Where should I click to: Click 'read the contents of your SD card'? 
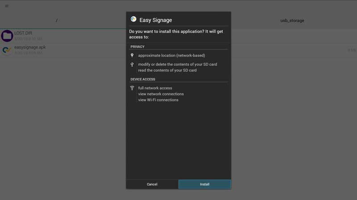pos(167,70)
